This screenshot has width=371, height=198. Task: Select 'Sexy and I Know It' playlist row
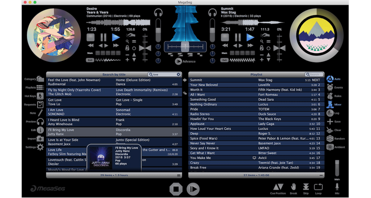[x=256, y=148]
